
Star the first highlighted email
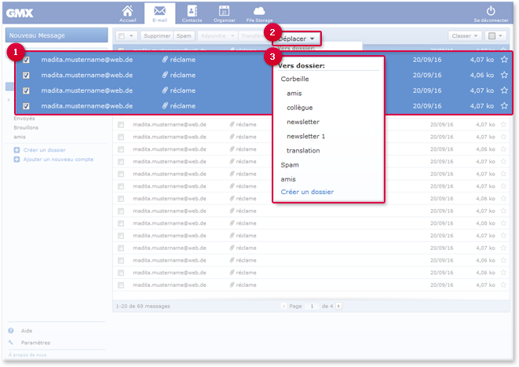504,60
